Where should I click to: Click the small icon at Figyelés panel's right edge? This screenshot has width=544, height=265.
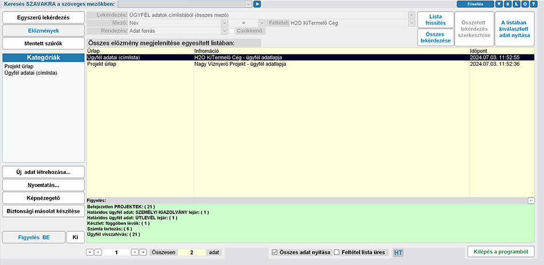tap(531, 200)
